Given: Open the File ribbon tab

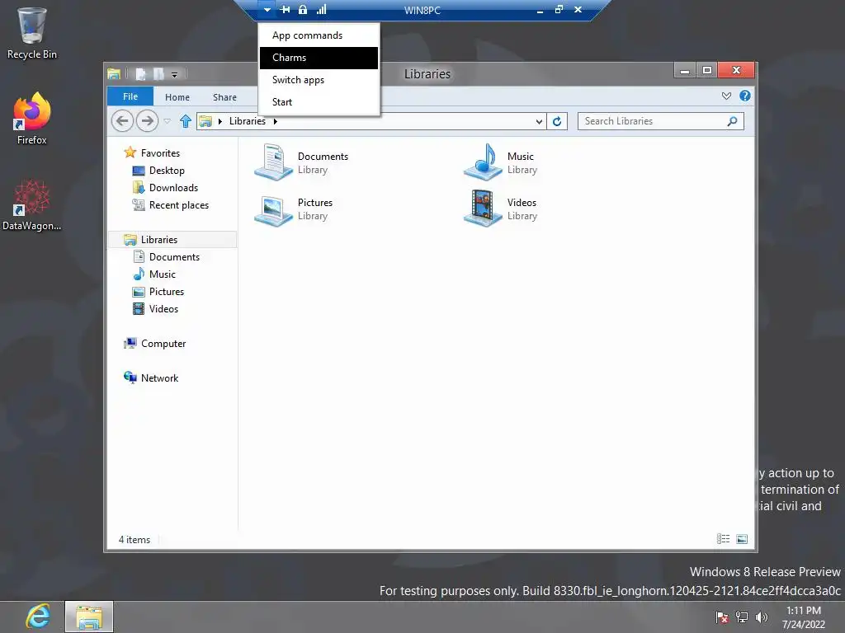Looking at the screenshot, I should 130,96.
